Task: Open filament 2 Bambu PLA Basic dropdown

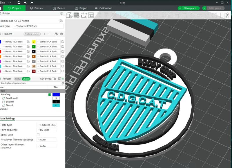Action: tap(48, 42)
